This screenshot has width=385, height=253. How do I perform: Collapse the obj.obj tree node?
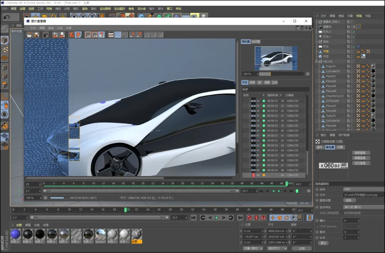[317, 61]
